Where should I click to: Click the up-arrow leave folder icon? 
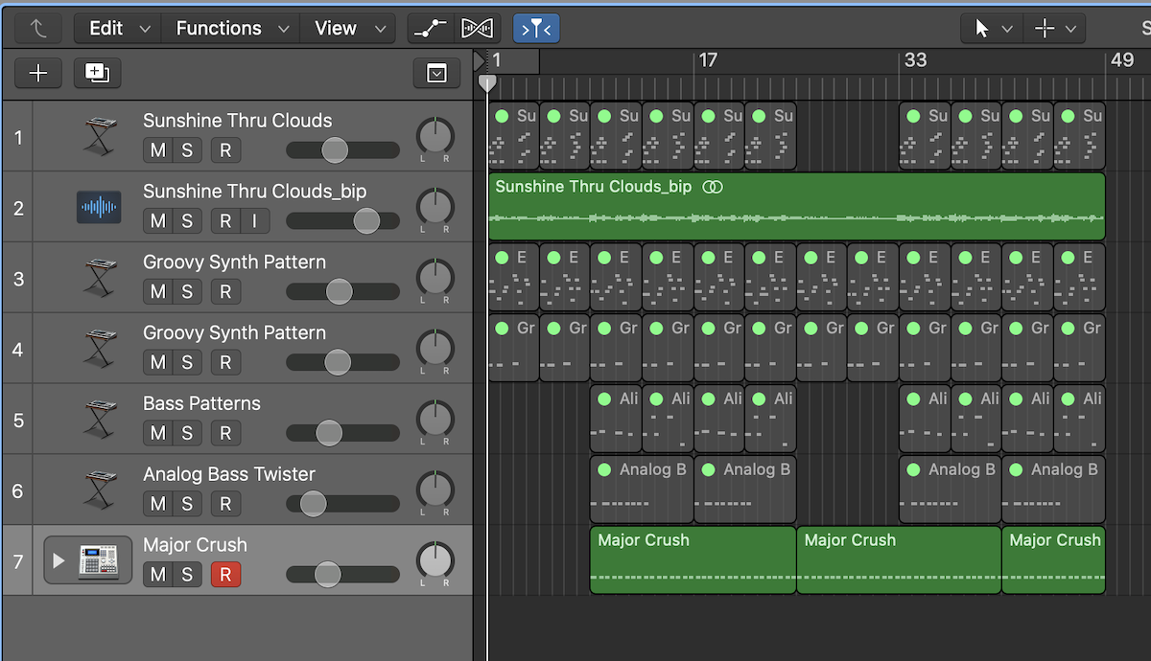point(38,29)
